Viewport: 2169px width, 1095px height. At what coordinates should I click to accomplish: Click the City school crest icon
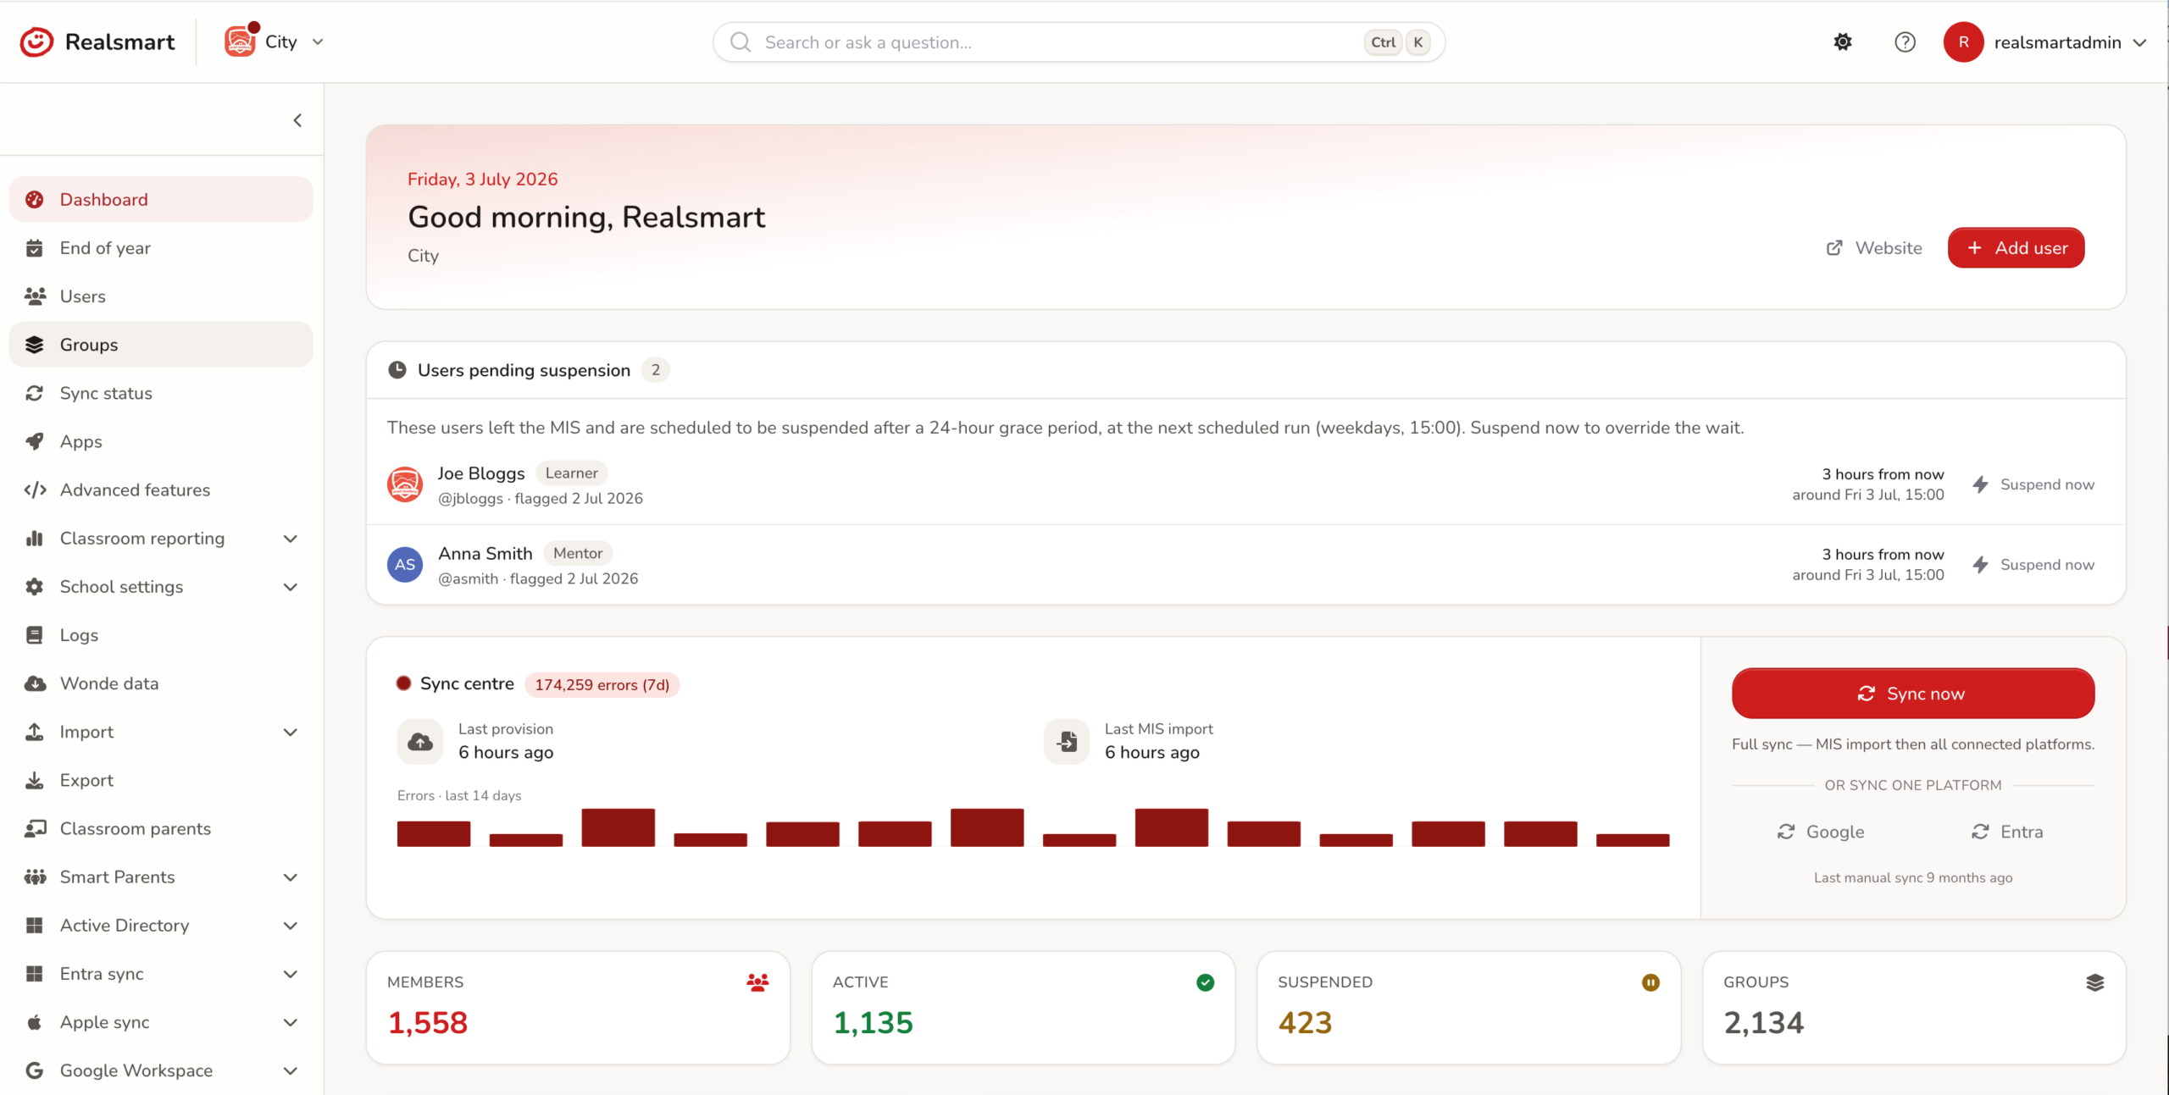[x=241, y=41]
